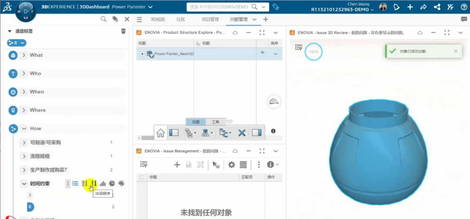
Task: Delete selected tags with the trash icon
Action: click(123, 31)
